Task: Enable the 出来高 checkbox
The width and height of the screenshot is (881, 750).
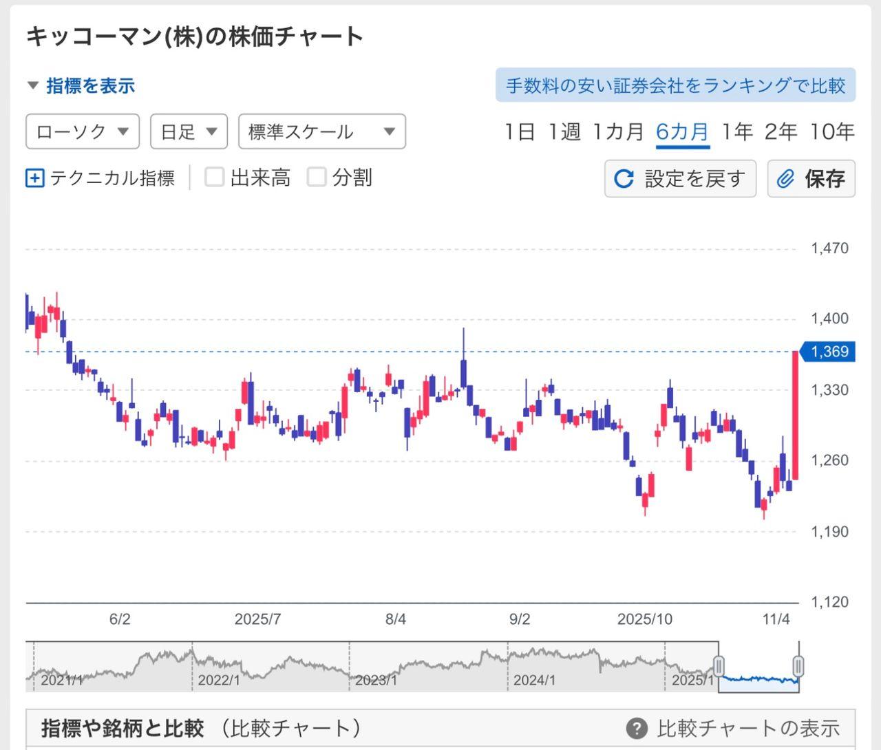Action: [214, 177]
